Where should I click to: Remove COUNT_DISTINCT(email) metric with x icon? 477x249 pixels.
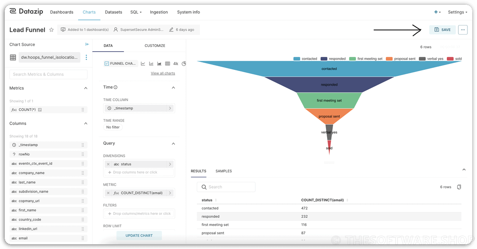pyautogui.click(x=108, y=193)
